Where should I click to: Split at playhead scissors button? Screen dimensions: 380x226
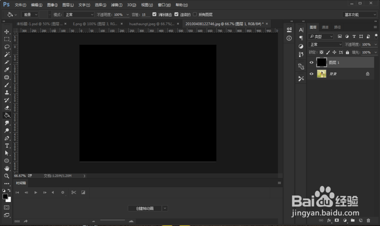point(74,192)
